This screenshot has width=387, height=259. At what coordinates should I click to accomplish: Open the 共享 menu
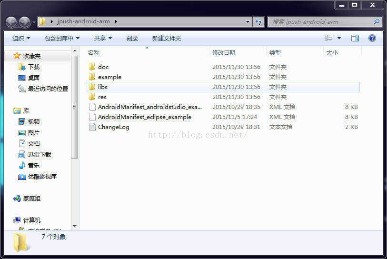point(103,38)
